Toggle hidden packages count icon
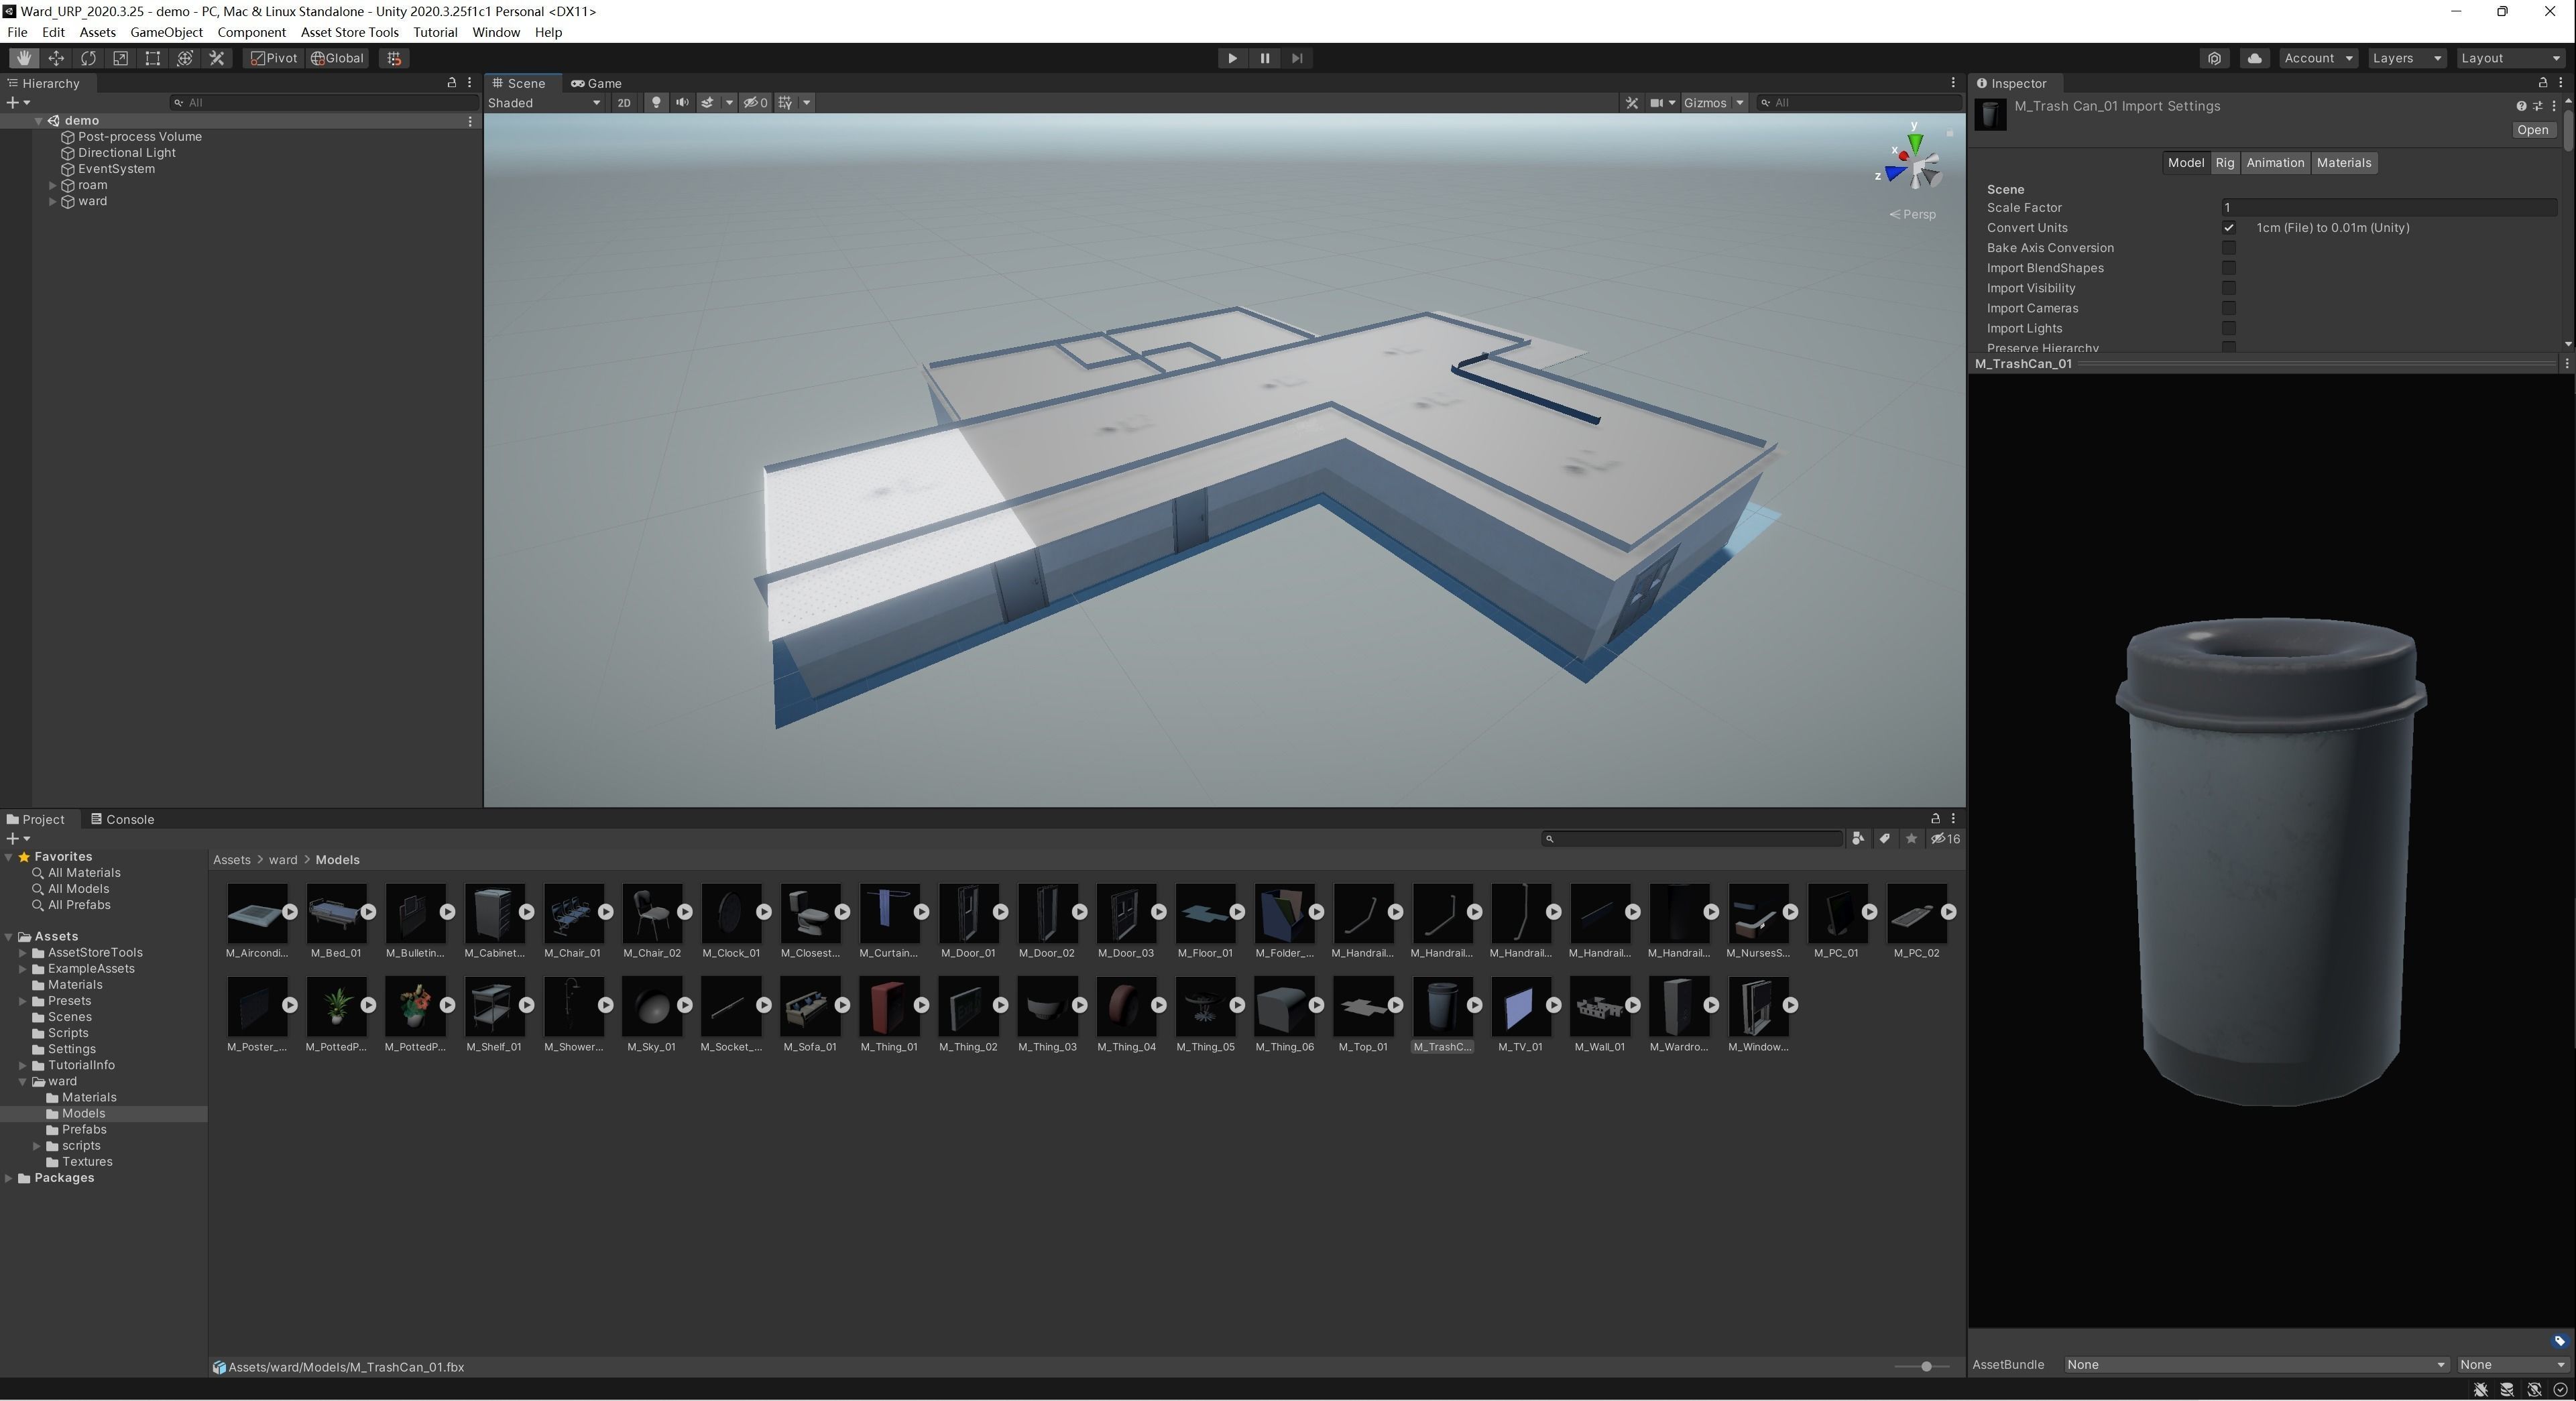This screenshot has width=2576, height=1401. click(x=1946, y=839)
